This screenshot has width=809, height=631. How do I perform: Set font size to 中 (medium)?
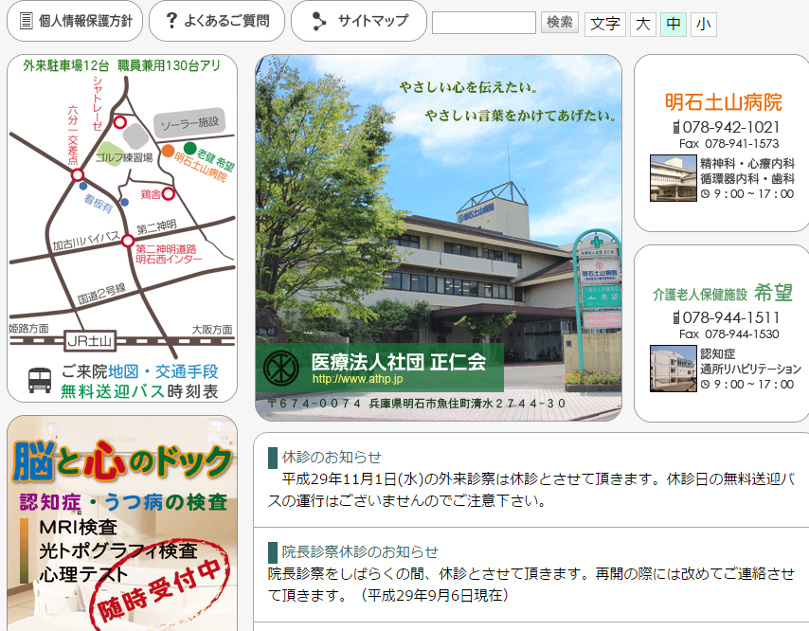coord(673,24)
